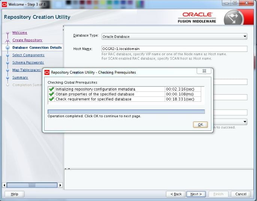
Task: Maximize the Repository Creation Utility window
Action: coord(235,3)
